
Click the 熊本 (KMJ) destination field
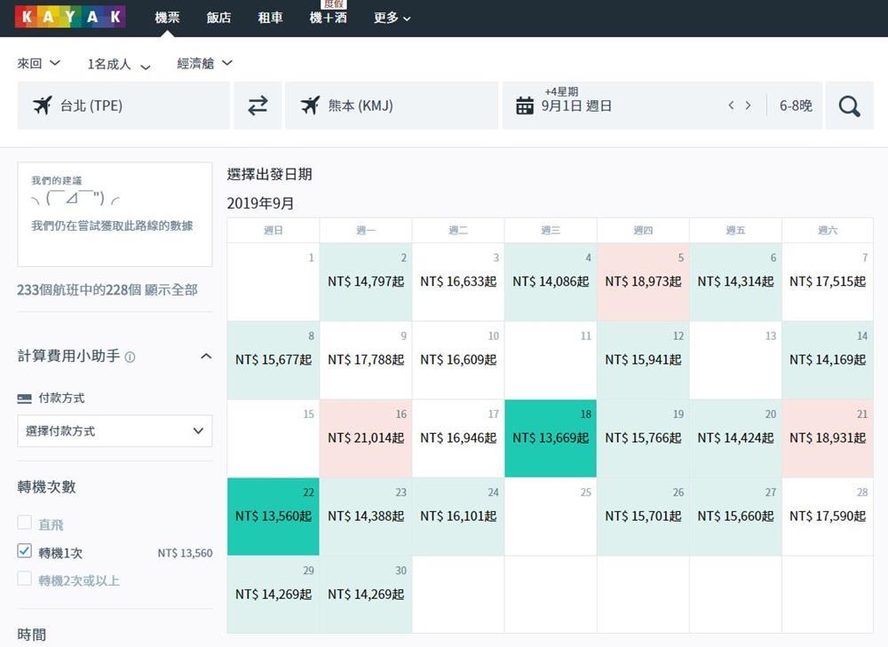click(x=392, y=106)
